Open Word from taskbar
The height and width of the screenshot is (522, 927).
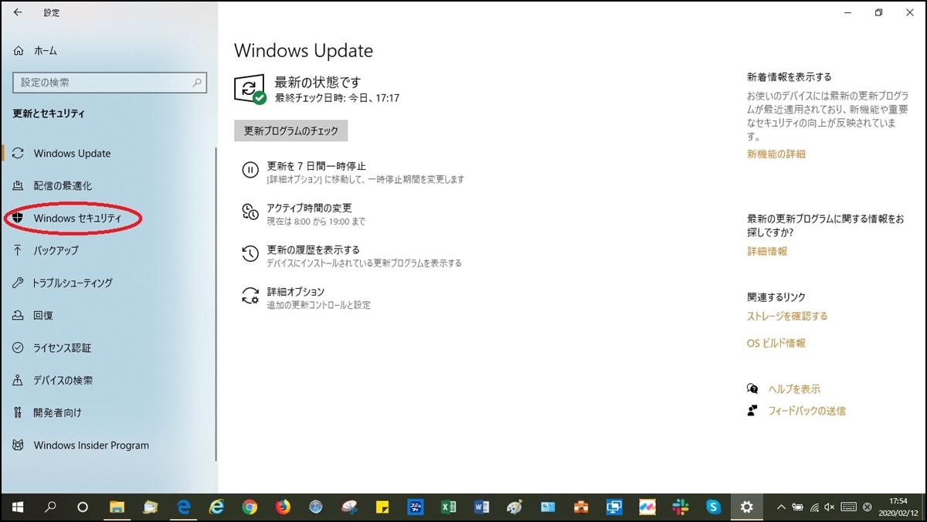[481, 507]
